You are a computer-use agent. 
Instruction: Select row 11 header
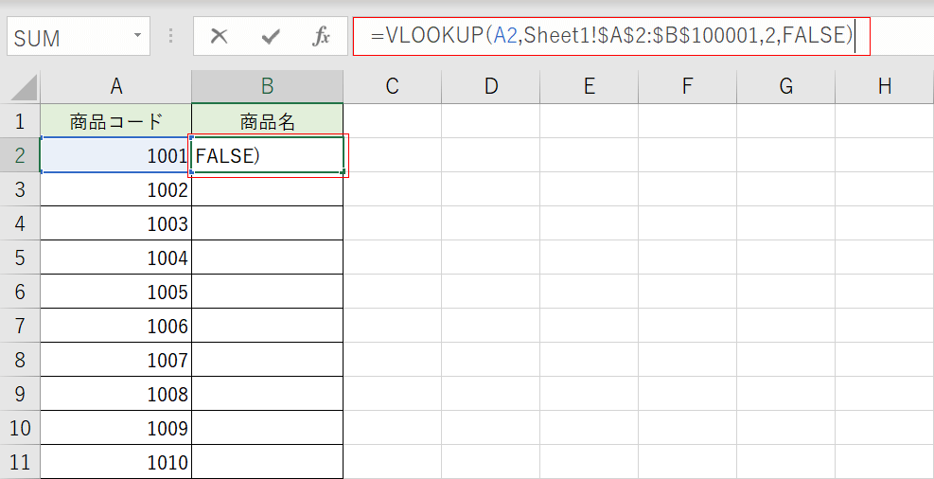tap(20, 462)
